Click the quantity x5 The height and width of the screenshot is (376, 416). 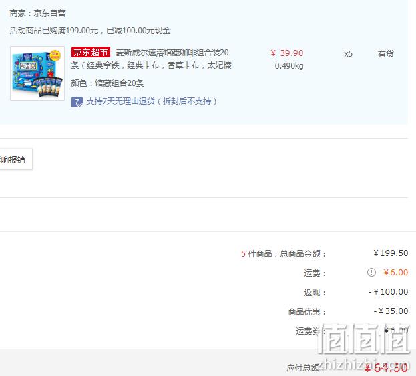[349, 54]
